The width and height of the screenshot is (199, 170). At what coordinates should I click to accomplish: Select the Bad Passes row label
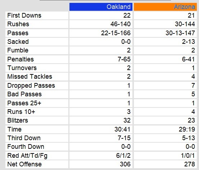tap(24, 94)
